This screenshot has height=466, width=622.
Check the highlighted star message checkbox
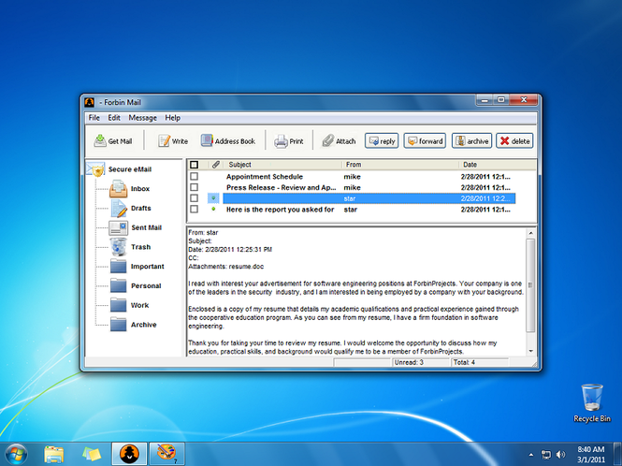194,198
